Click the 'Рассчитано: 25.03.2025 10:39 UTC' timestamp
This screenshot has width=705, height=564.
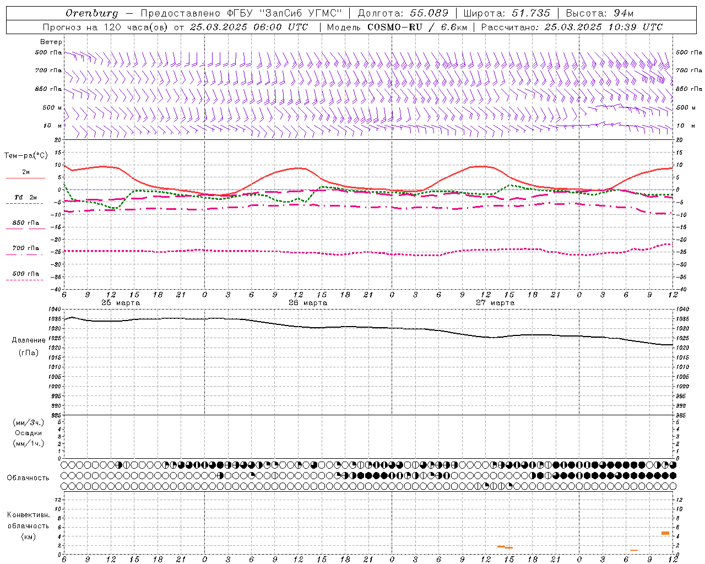572,27
